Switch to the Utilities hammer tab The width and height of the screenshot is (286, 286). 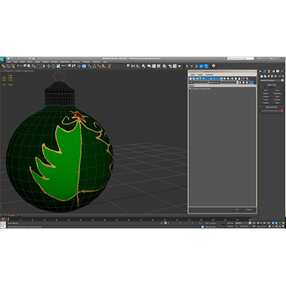(x=282, y=71)
